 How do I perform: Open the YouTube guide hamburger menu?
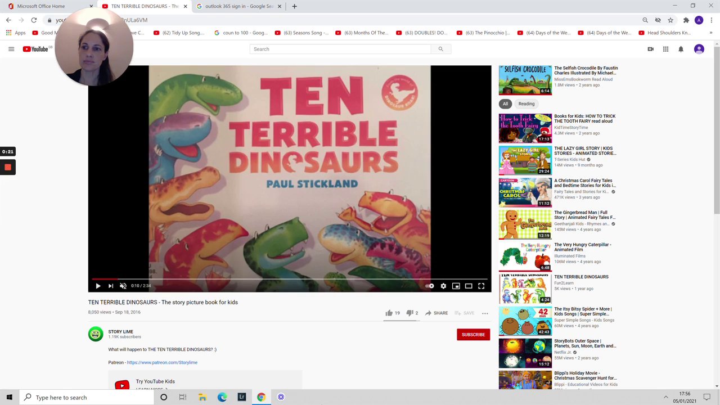pyautogui.click(x=11, y=49)
